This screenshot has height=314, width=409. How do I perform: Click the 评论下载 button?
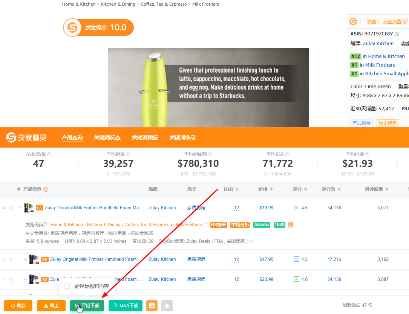click(87, 306)
